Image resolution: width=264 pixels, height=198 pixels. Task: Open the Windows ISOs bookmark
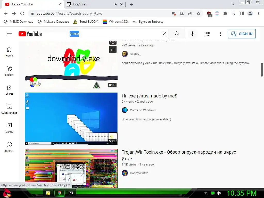click(116, 22)
